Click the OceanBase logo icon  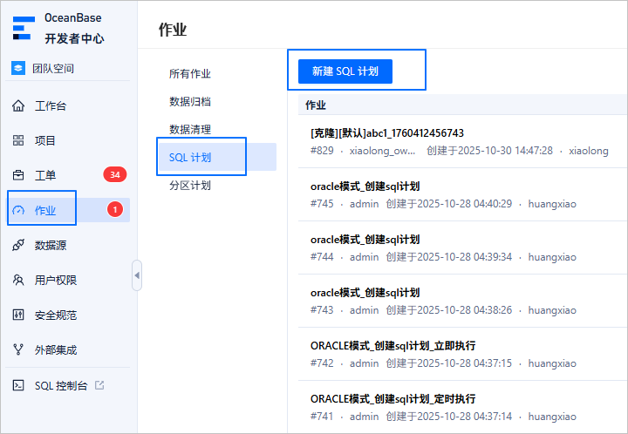(x=24, y=28)
